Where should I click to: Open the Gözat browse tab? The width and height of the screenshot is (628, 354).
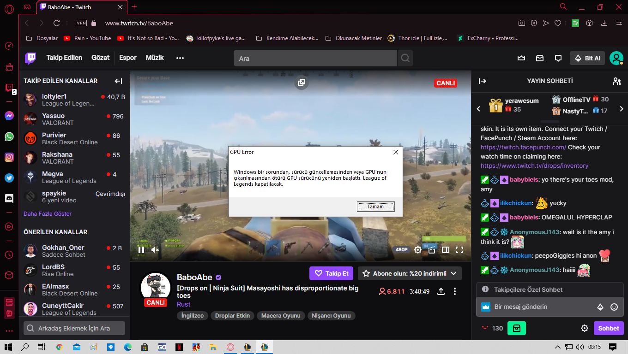point(101,58)
